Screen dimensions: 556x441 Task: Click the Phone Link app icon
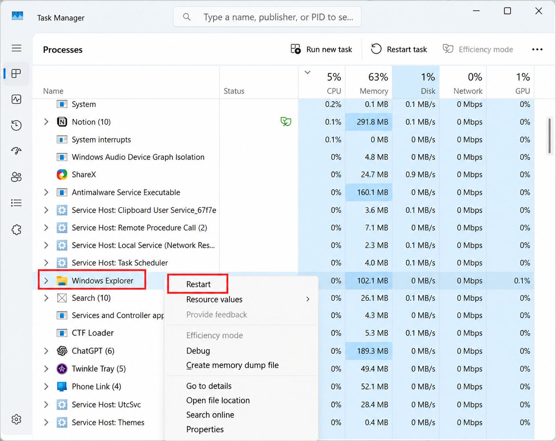click(62, 387)
